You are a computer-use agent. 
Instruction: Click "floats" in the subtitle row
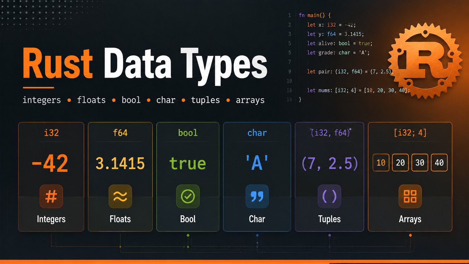(91, 100)
